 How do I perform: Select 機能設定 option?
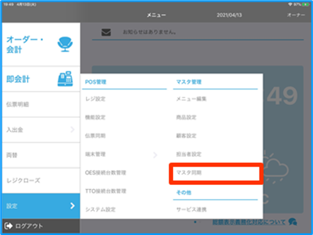(x=95, y=117)
